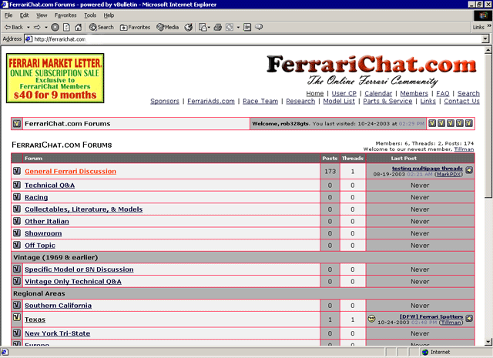Click the status icon beside Technical Q&A

coord(17,185)
